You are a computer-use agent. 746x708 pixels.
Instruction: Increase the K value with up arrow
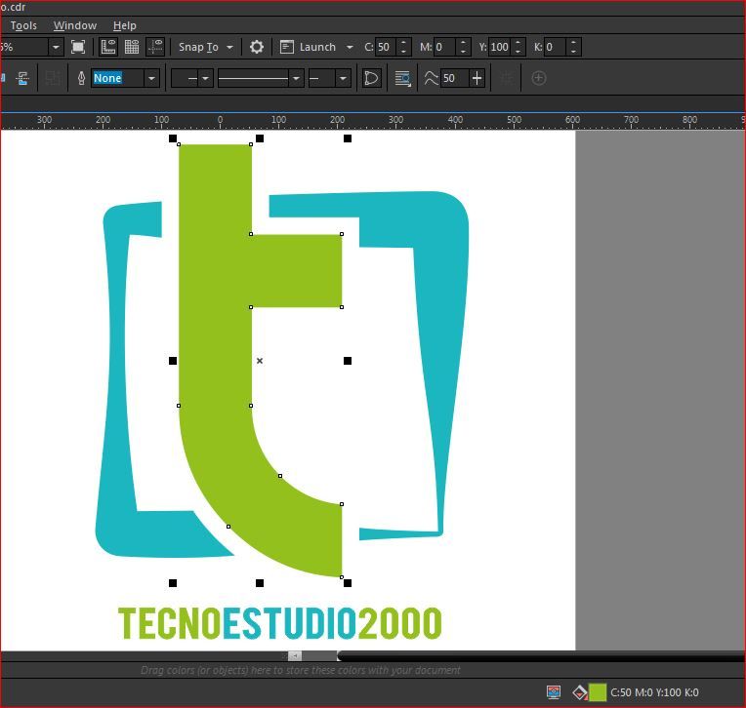(573, 42)
